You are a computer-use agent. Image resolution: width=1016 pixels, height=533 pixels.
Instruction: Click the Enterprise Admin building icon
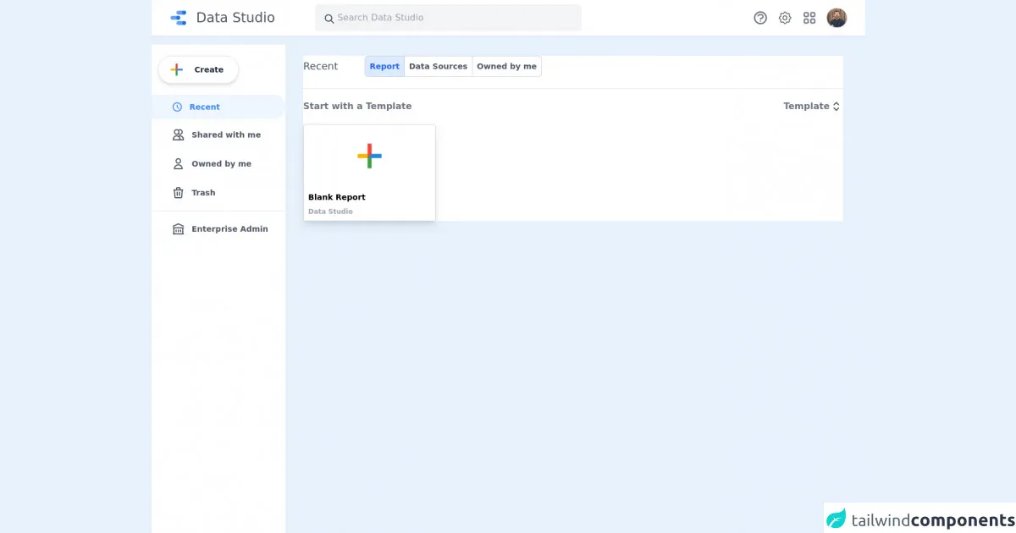[x=178, y=229]
